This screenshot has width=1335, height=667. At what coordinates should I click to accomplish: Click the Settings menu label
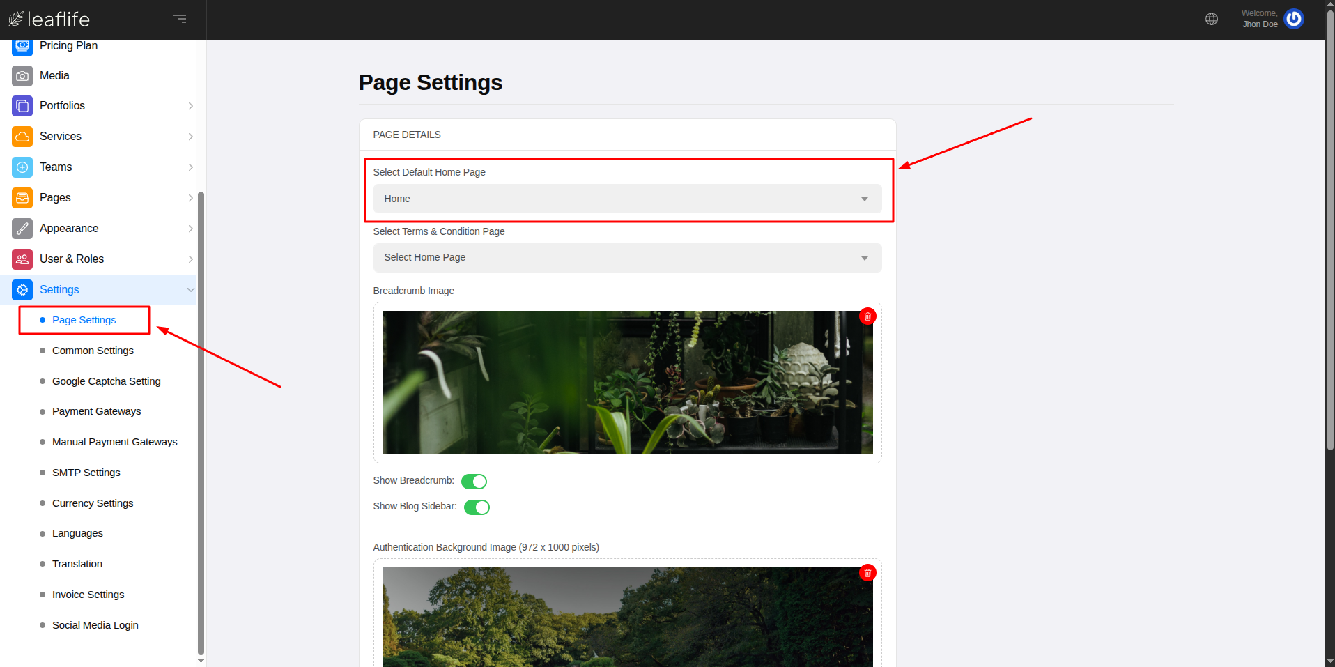click(x=59, y=290)
